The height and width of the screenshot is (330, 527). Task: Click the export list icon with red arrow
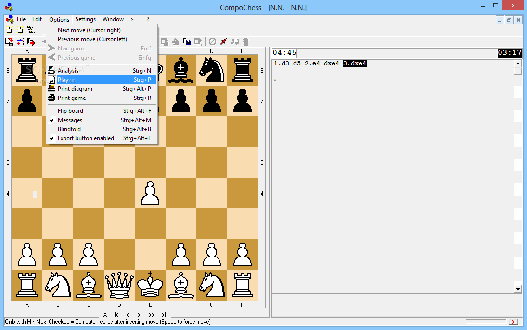point(31,42)
